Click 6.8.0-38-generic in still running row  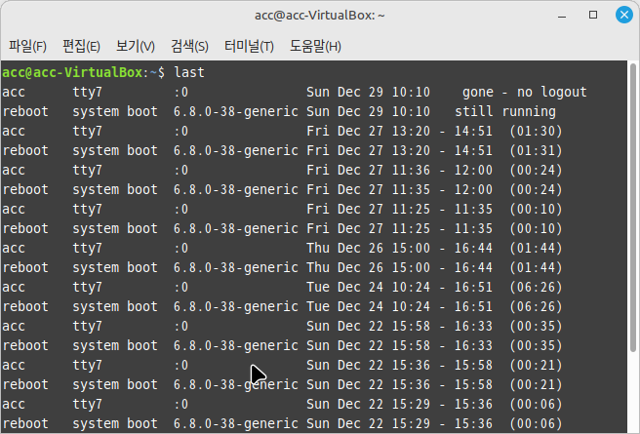(x=236, y=112)
